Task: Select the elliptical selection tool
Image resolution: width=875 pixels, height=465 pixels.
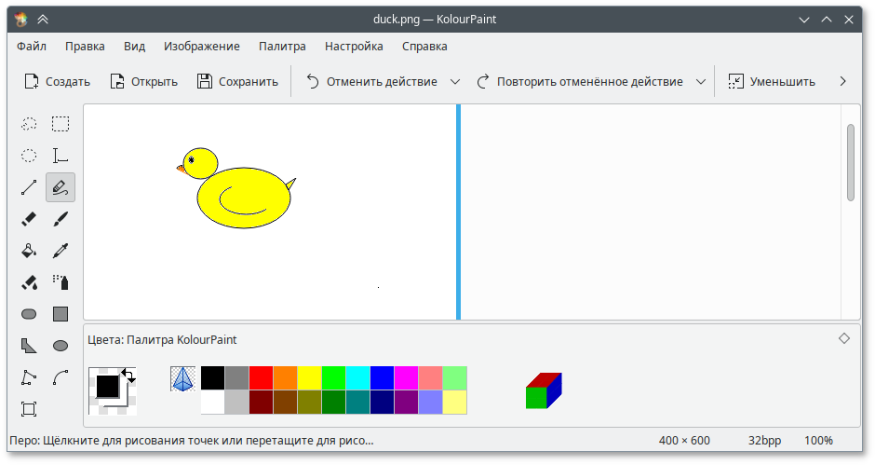Action: coord(29,156)
